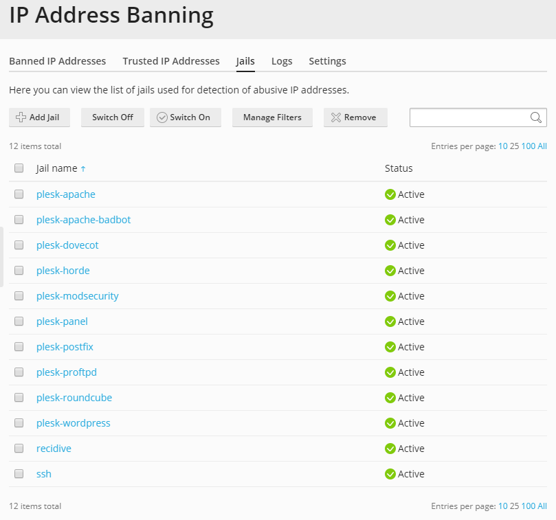556x520 pixels.
Task: Tick the plesk-horde checkbox
Action: coord(19,271)
